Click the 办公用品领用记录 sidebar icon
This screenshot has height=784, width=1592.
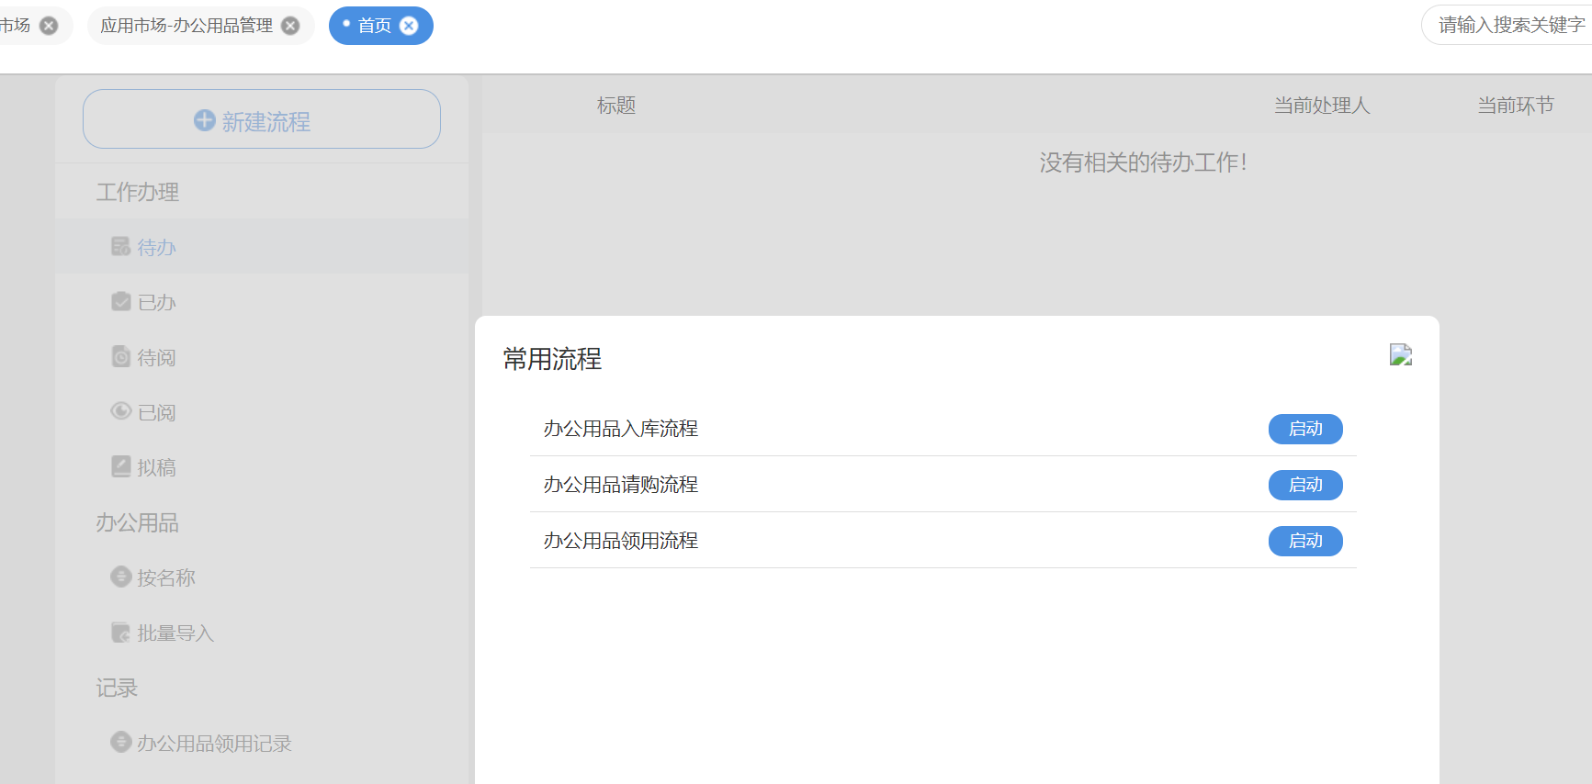pos(121,742)
